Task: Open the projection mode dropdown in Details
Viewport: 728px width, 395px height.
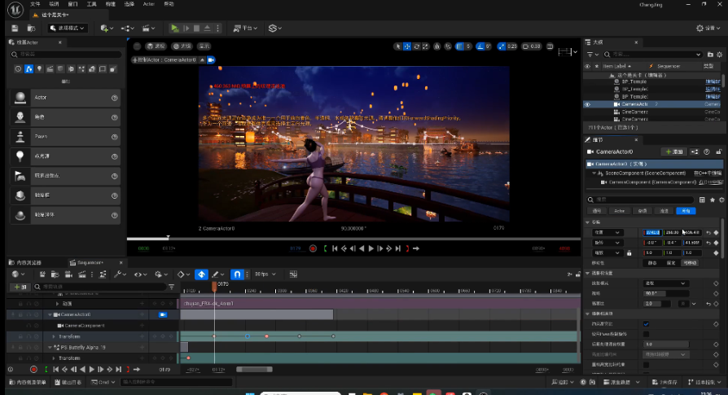Action: pos(664,283)
